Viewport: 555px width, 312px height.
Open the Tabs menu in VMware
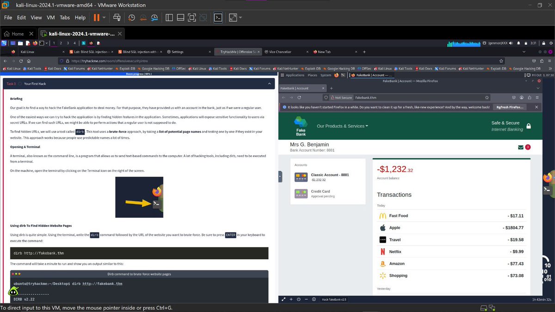click(x=65, y=18)
